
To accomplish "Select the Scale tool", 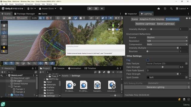I will (x=4, y=36).
